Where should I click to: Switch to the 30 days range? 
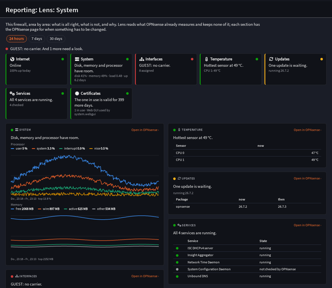56,39
